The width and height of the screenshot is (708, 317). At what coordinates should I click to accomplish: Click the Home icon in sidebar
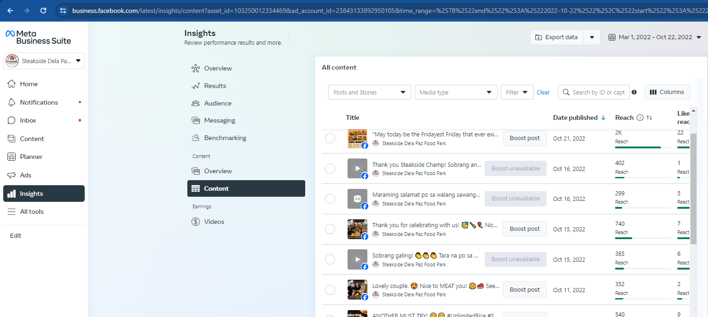coord(12,84)
